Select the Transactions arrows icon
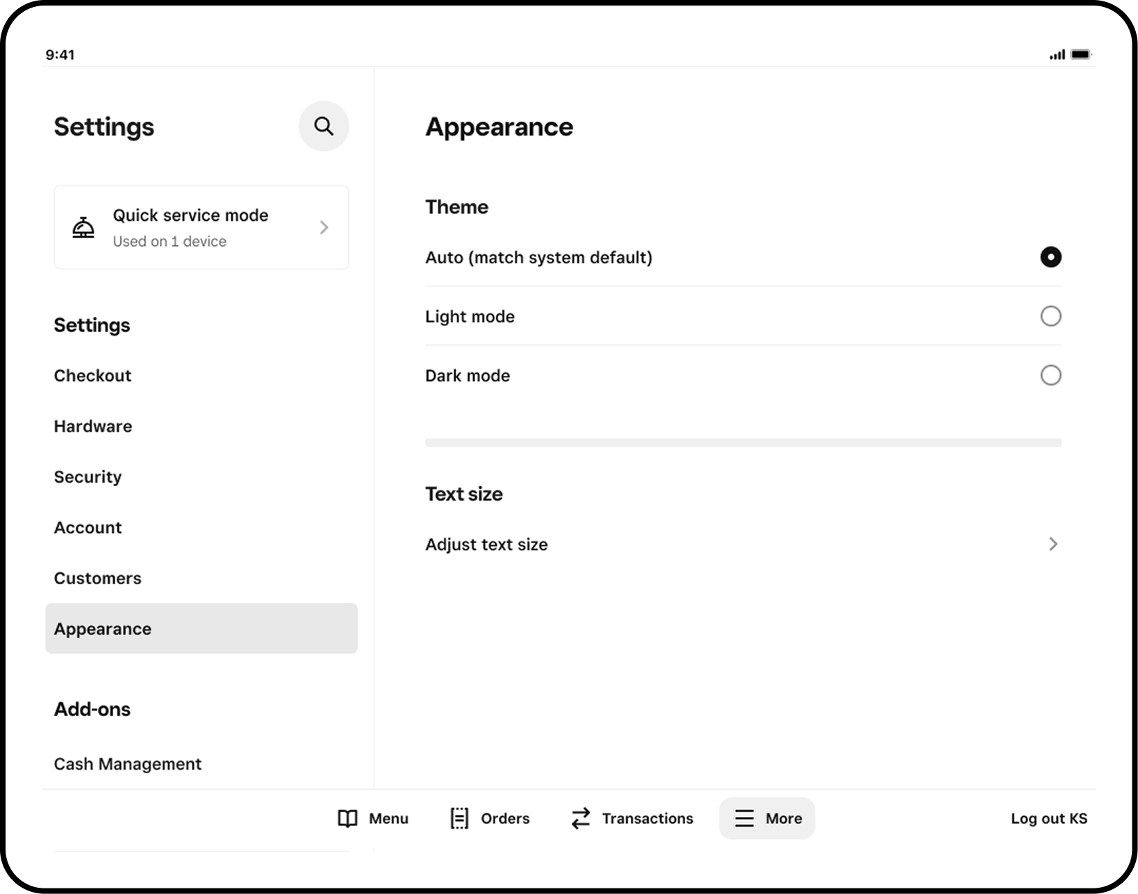The width and height of the screenshot is (1138, 894). coord(579,818)
